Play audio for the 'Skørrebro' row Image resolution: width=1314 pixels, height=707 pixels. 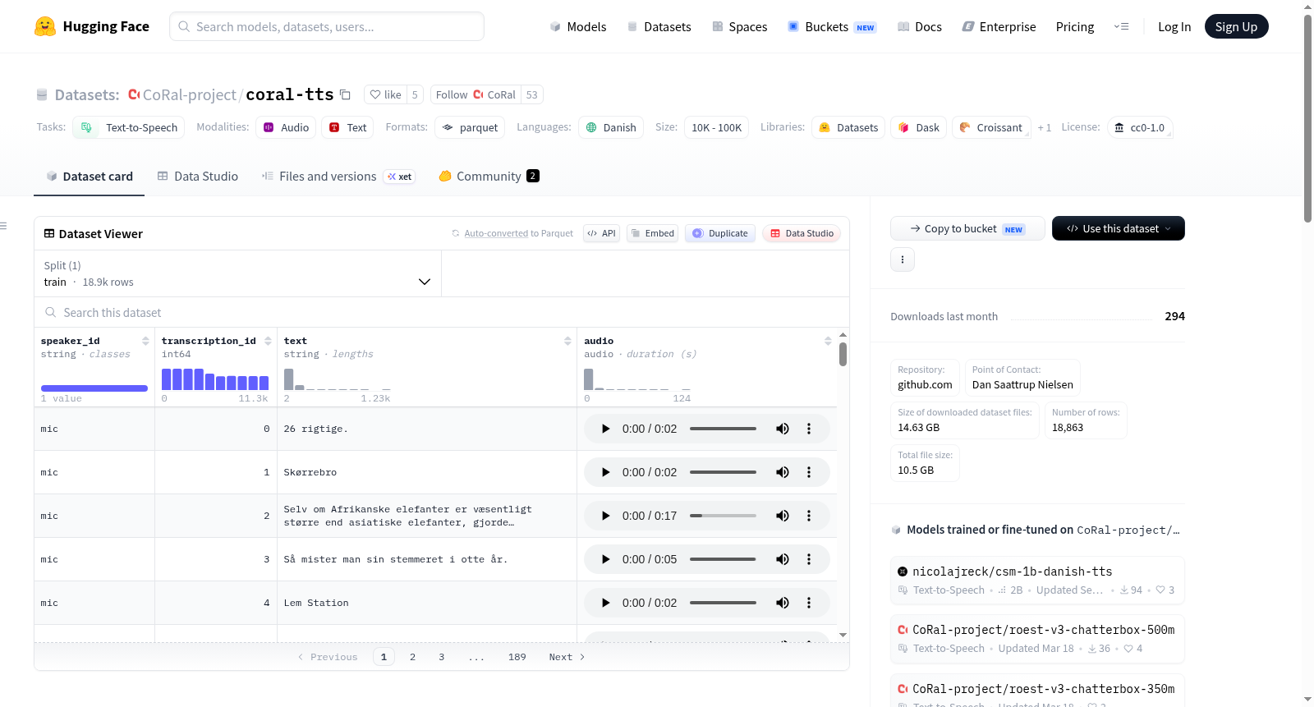tap(605, 472)
